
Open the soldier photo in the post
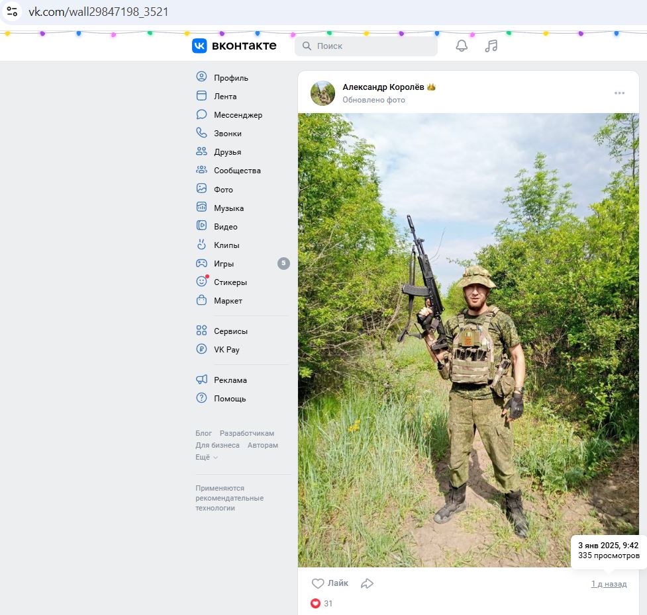pos(468,340)
